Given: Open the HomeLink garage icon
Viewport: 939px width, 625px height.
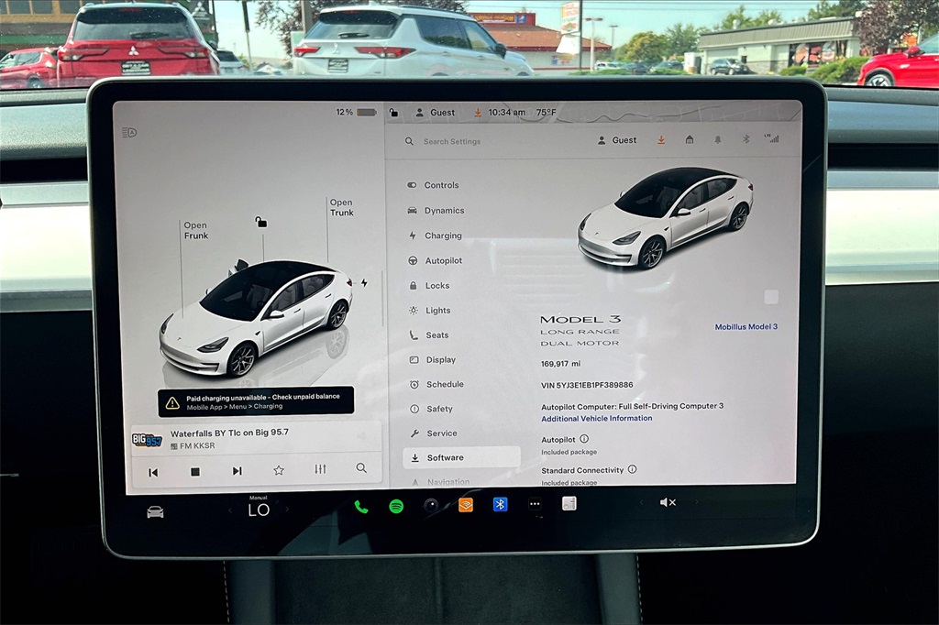Looking at the screenshot, I should click(690, 139).
